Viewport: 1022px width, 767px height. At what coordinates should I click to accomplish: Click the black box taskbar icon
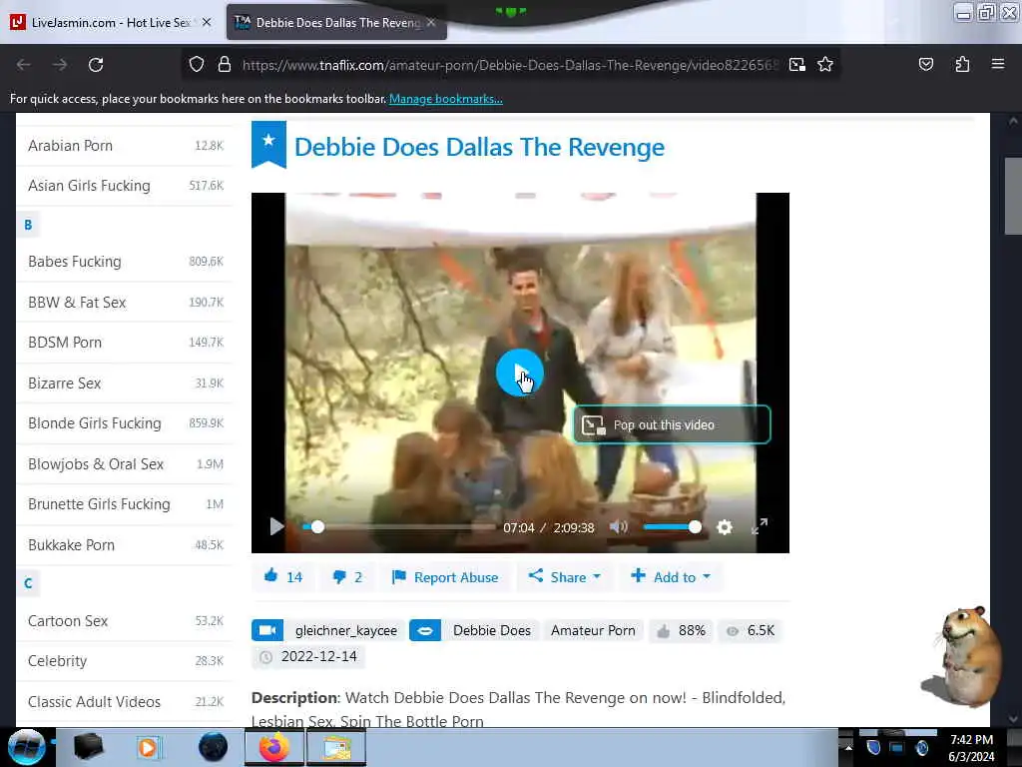(x=89, y=747)
